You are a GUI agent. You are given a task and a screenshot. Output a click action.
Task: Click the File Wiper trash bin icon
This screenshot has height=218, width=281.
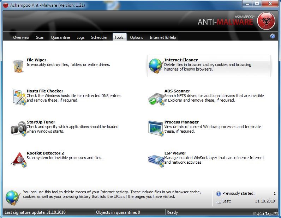tap(18, 66)
